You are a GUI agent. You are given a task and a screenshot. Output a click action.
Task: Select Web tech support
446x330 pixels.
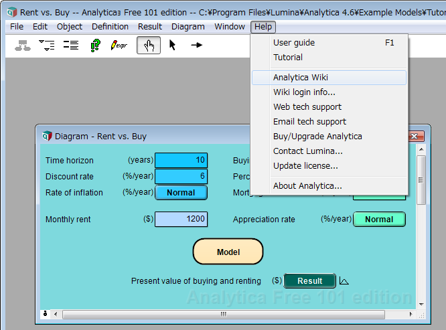tap(329, 107)
